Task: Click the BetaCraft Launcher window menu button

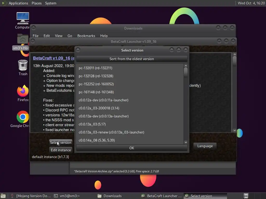Action: click(x=33, y=41)
